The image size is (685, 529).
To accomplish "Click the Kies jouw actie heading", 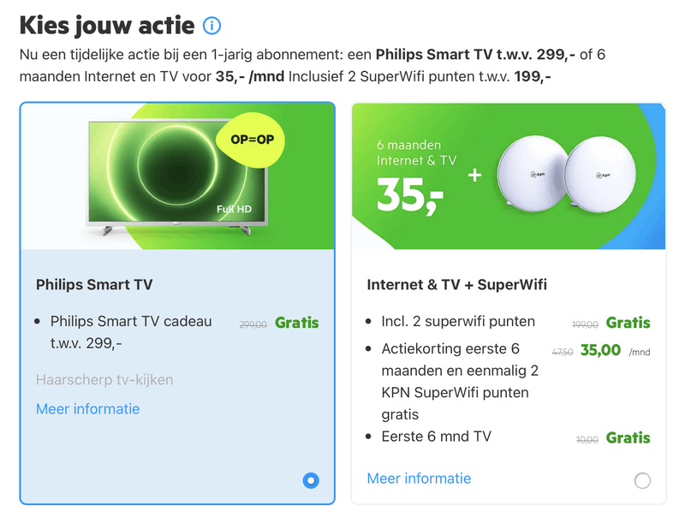I will click(x=107, y=26).
